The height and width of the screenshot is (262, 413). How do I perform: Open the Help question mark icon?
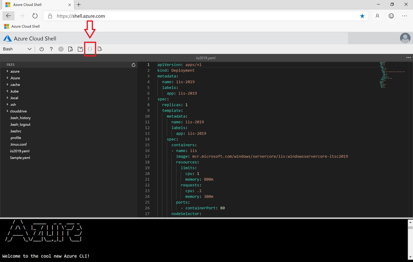(x=51, y=49)
